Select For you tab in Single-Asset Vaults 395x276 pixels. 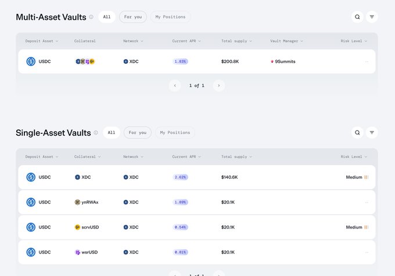coord(138,132)
